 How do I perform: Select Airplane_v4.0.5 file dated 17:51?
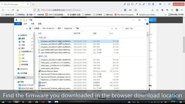78,44
